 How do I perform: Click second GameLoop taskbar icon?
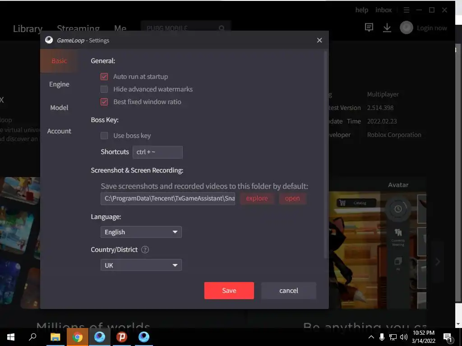coord(144,337)
